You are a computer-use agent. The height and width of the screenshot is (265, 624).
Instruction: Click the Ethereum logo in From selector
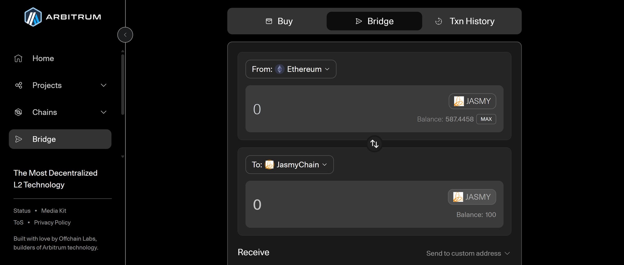pyautogui.click(x=280, y=69)
